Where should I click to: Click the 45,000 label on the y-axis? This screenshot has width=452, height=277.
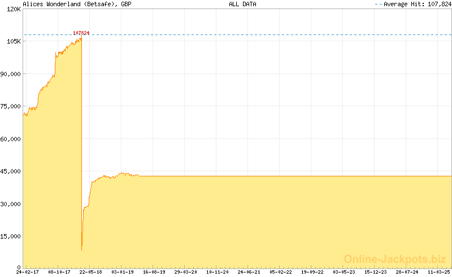[x=10, y=171]
